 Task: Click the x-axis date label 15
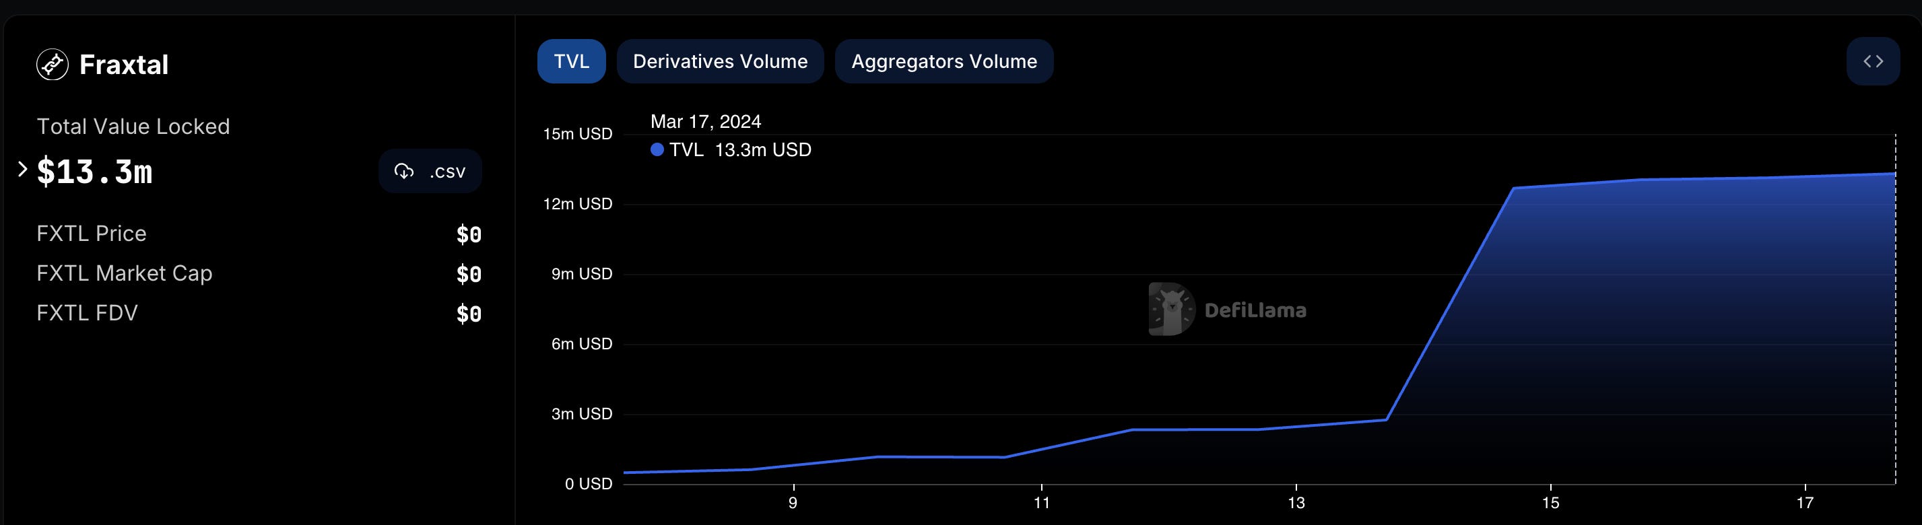(x=1551, y=503)
